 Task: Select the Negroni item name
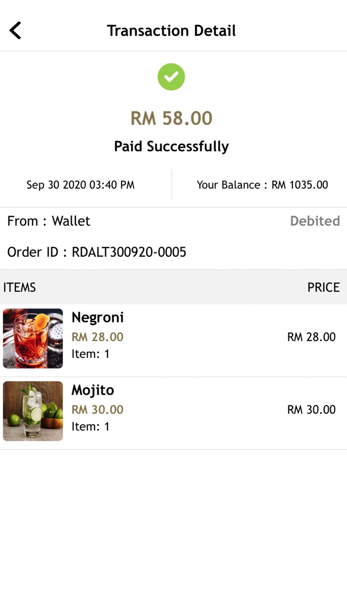[x=98, y=317]
